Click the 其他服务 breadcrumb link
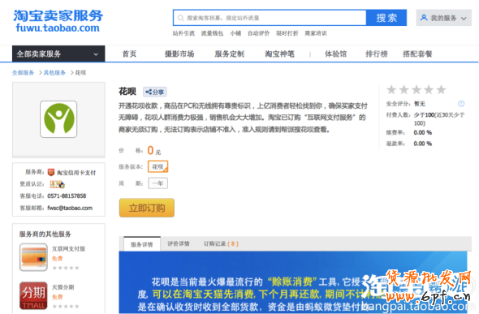This screenshot has width=479, height=314. (x=54, y=73)
